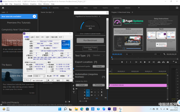Show more workspaces with overflow chevron
180x112 pixels.
point(139,8)
